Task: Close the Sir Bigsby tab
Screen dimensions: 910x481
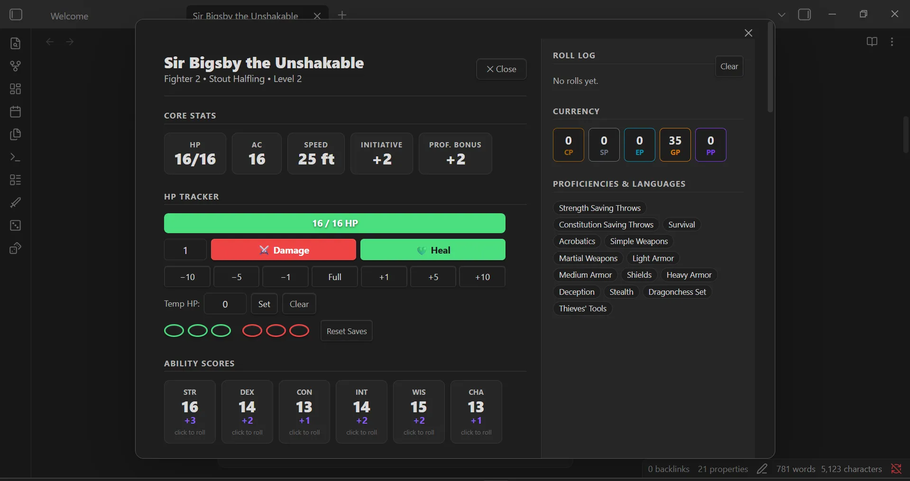Action: (x=317, y=16)
